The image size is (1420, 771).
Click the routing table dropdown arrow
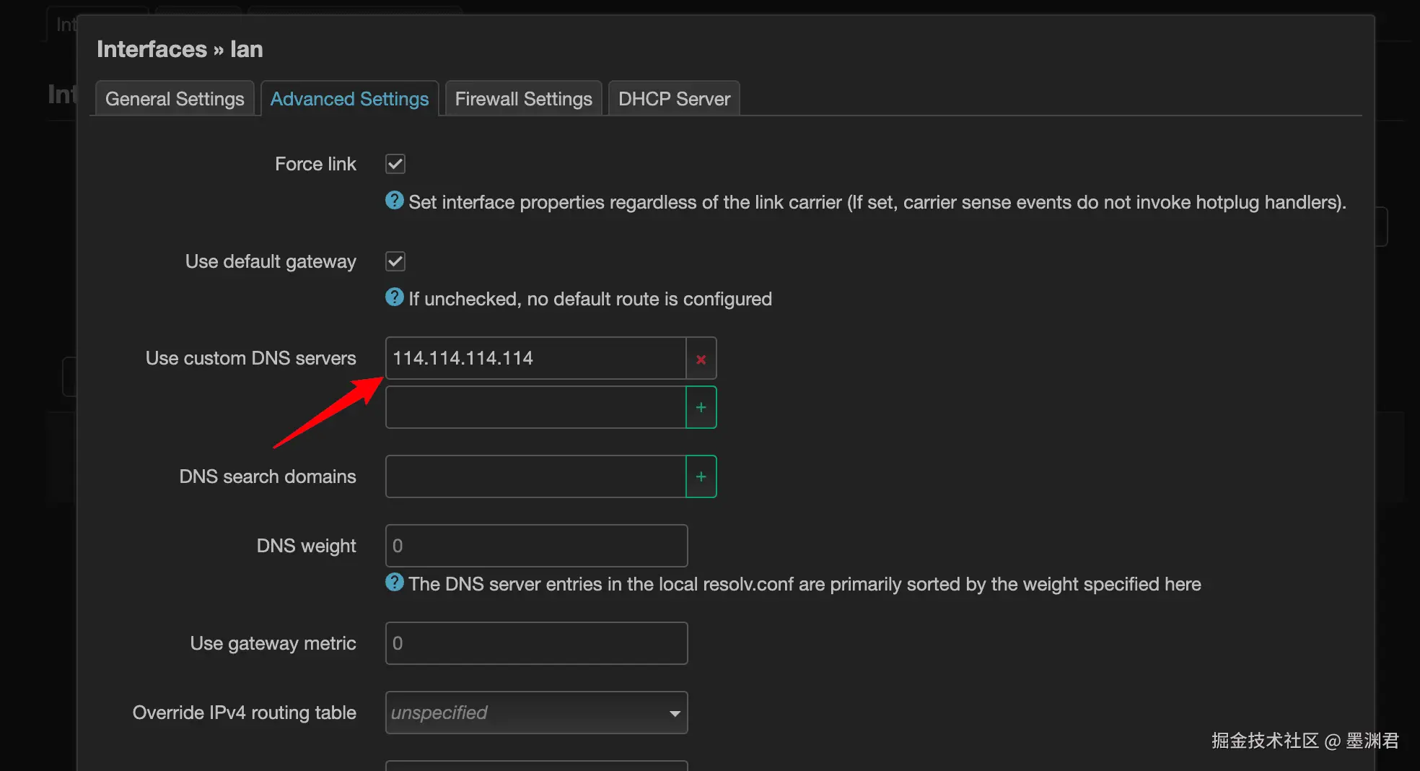[675, 713]
